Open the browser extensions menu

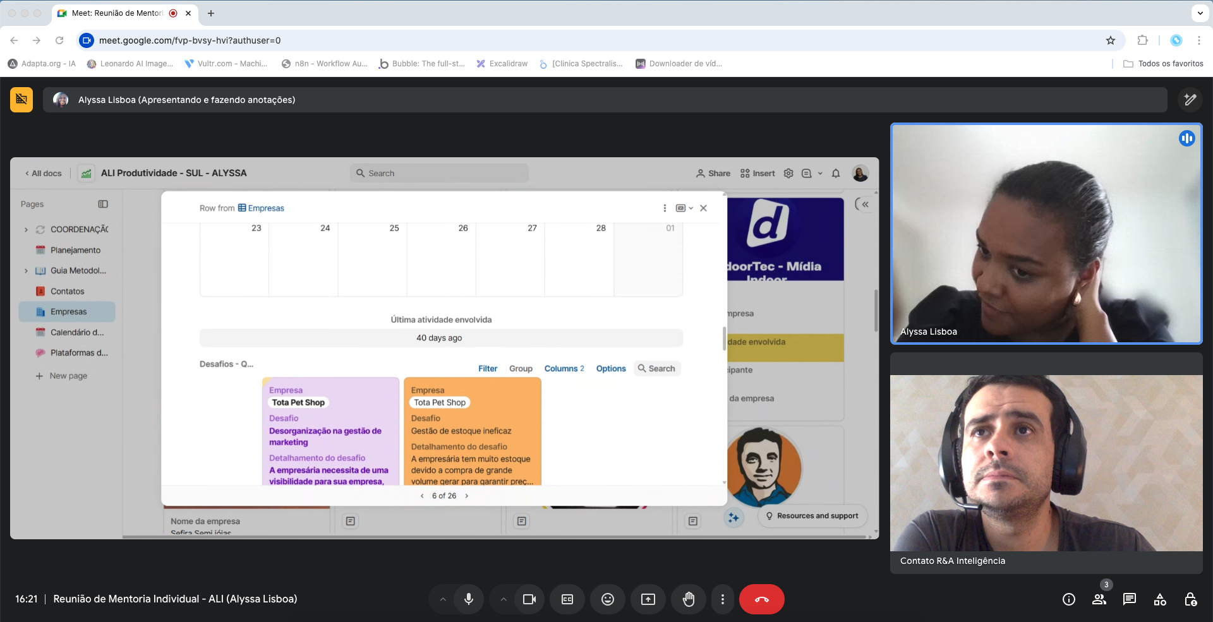(1142, 40)
